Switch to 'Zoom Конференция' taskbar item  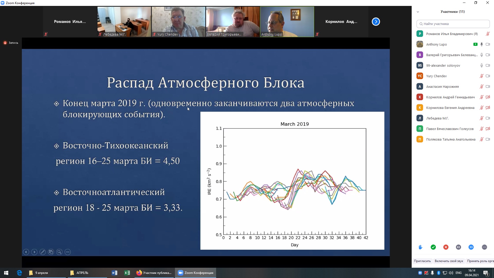point(196,273)
